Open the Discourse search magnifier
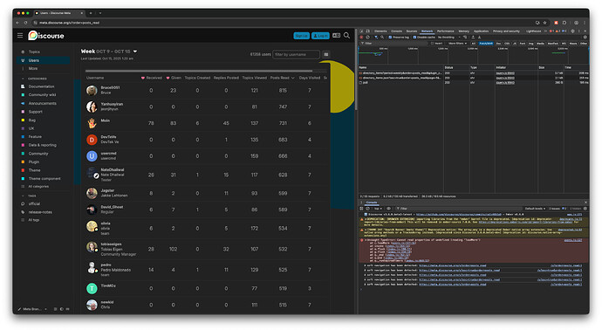Viewport: 602px width, 330px height. [x=346, y=35]
